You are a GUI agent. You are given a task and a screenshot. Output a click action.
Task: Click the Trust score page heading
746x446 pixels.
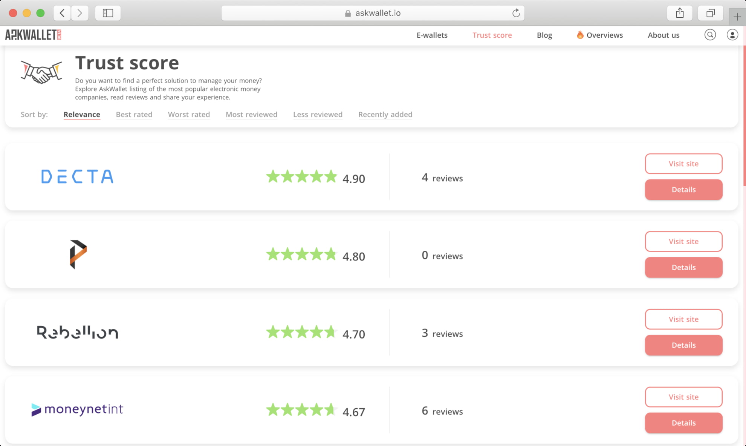127,63
